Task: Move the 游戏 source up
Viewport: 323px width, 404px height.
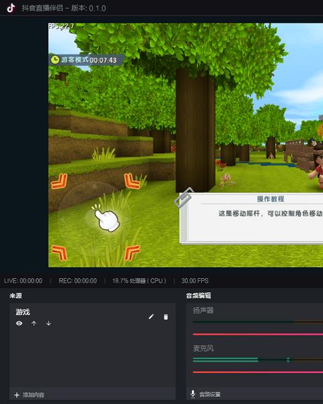Action: click(34, 323)
